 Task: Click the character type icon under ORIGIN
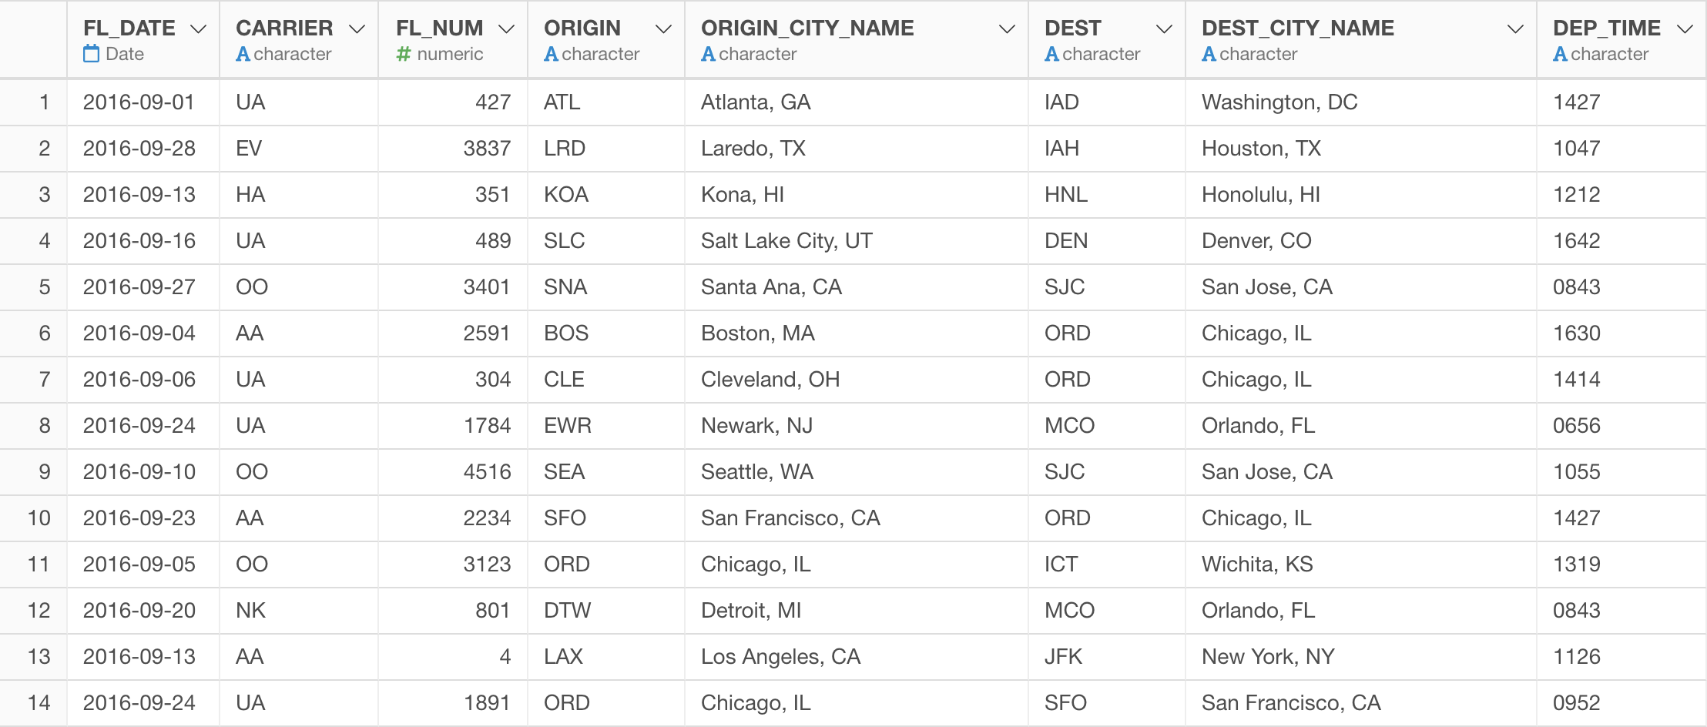(x=551, y=54)
